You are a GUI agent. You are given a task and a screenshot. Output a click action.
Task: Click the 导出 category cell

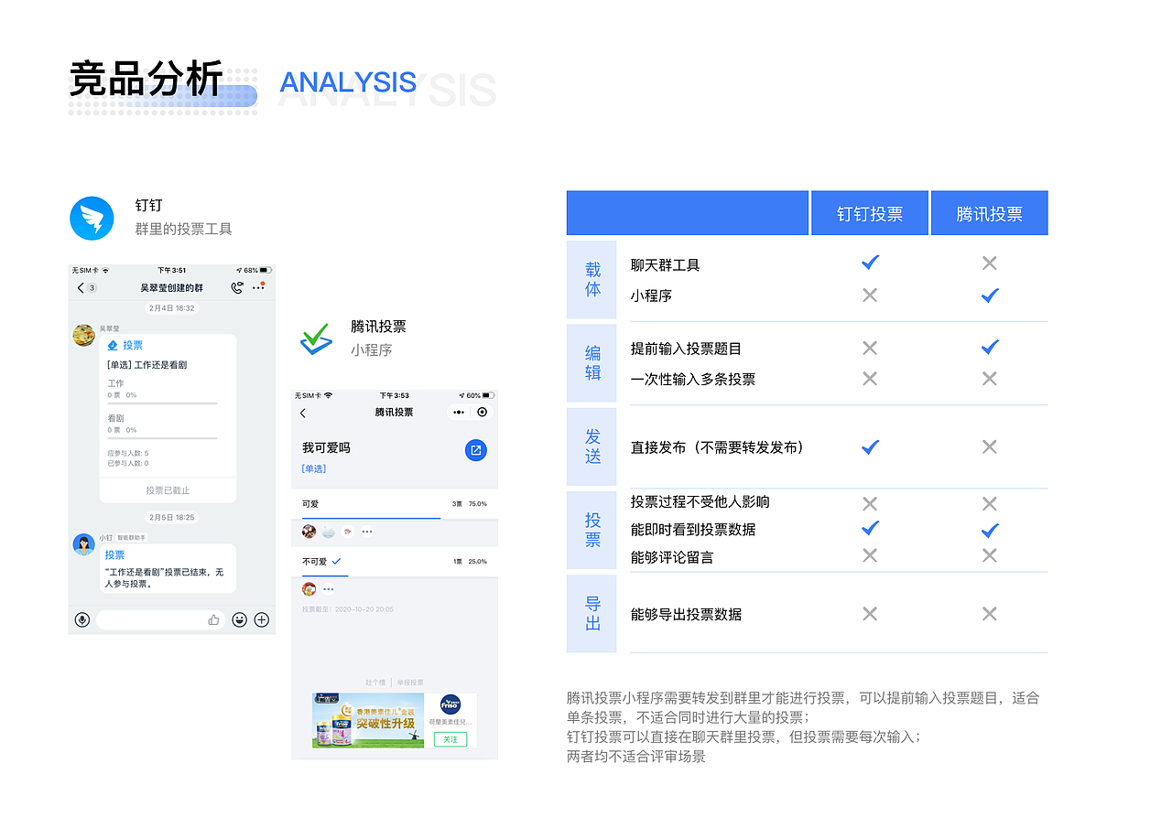pyautogui.click(x=592, y=613)
